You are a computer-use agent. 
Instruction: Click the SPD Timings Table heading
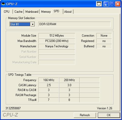coord(20,75)
